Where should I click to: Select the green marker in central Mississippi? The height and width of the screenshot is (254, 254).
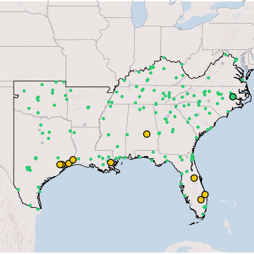pyautogui.click(x=108, y=135)
